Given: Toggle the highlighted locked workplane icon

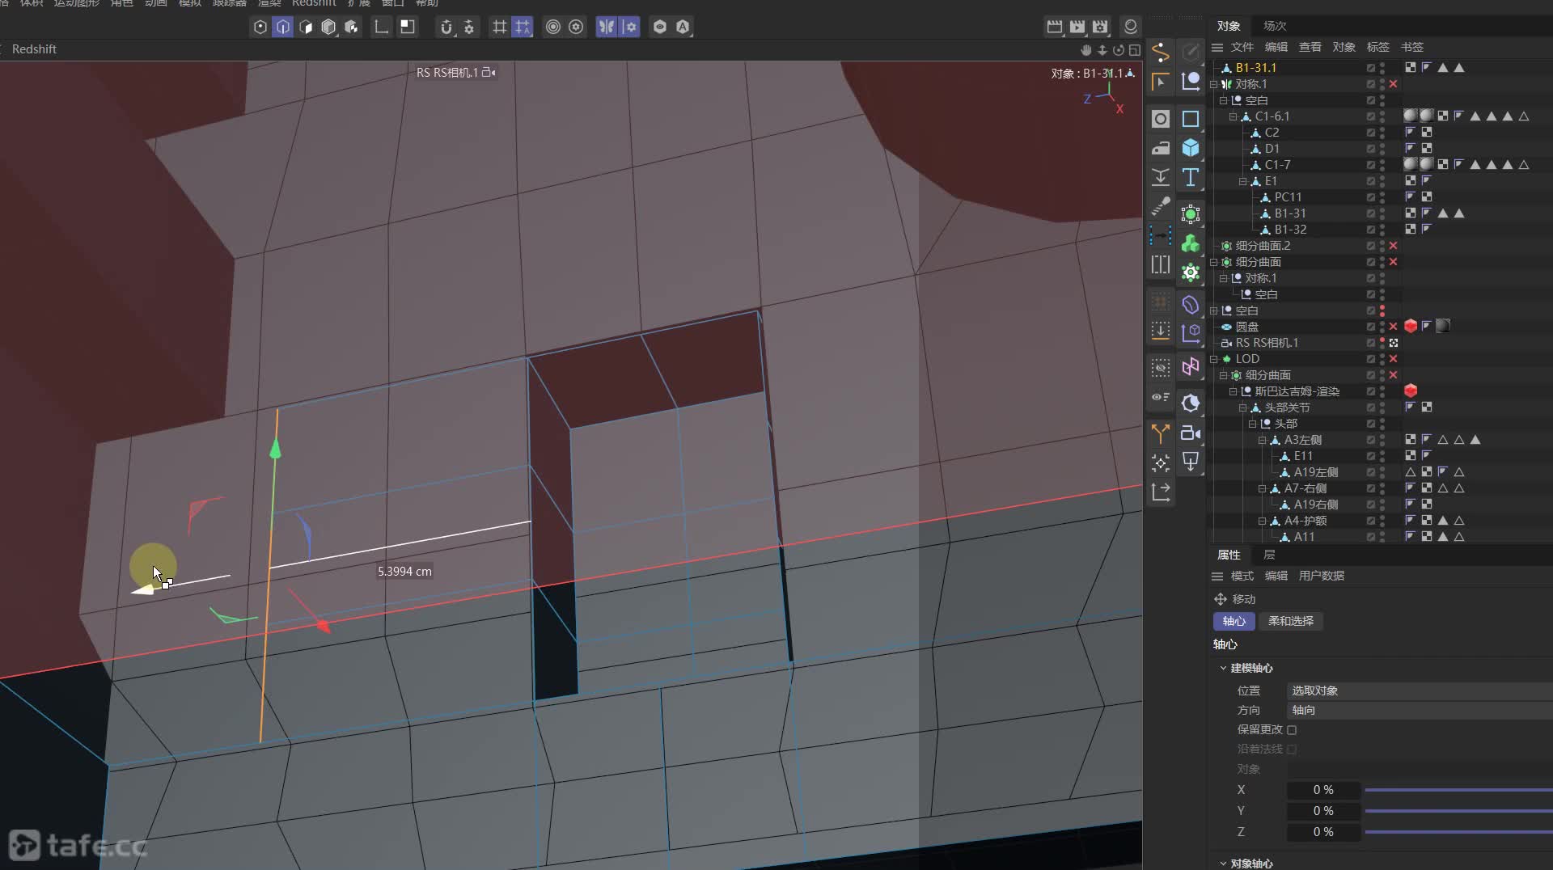Looking at the screenshot, I should (x=523, y=27).
